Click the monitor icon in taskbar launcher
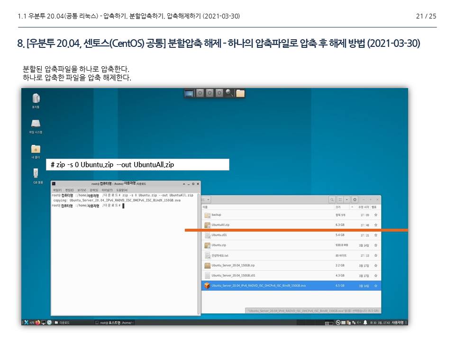Viewport: 455px width, 341px height. tap(44, 323)
